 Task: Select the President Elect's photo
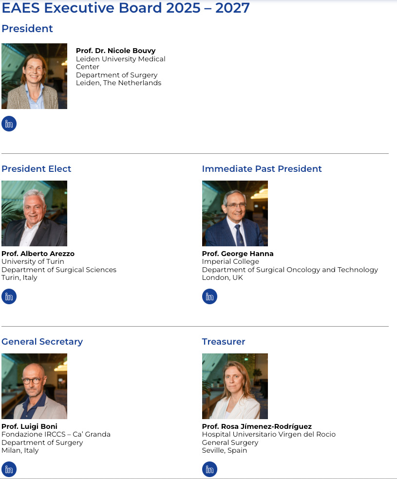(x=34, y=213)
